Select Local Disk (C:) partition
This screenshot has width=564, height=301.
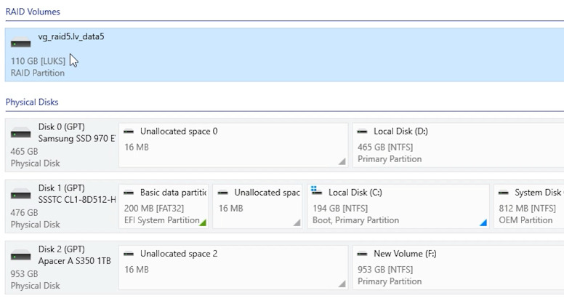pyautogui.click(x=398, y=206)
